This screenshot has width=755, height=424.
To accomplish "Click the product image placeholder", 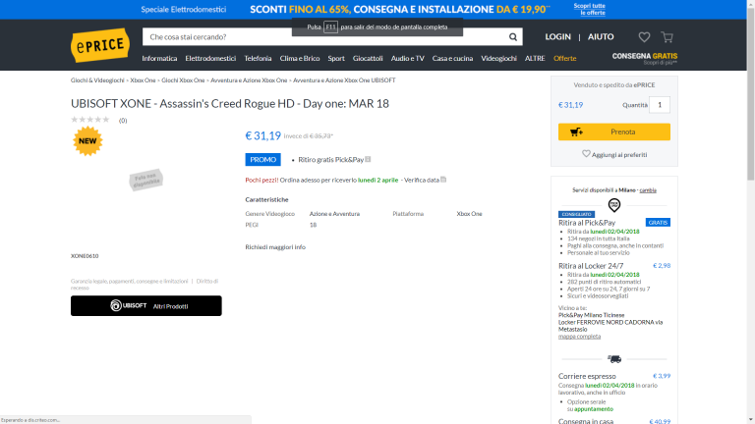I will (x=146, y=180).
